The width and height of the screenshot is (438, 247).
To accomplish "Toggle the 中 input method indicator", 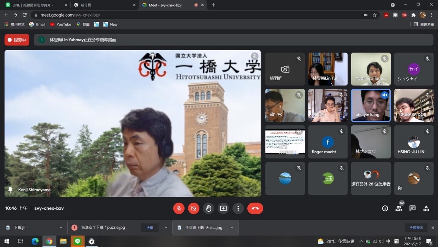I will 388,241.
